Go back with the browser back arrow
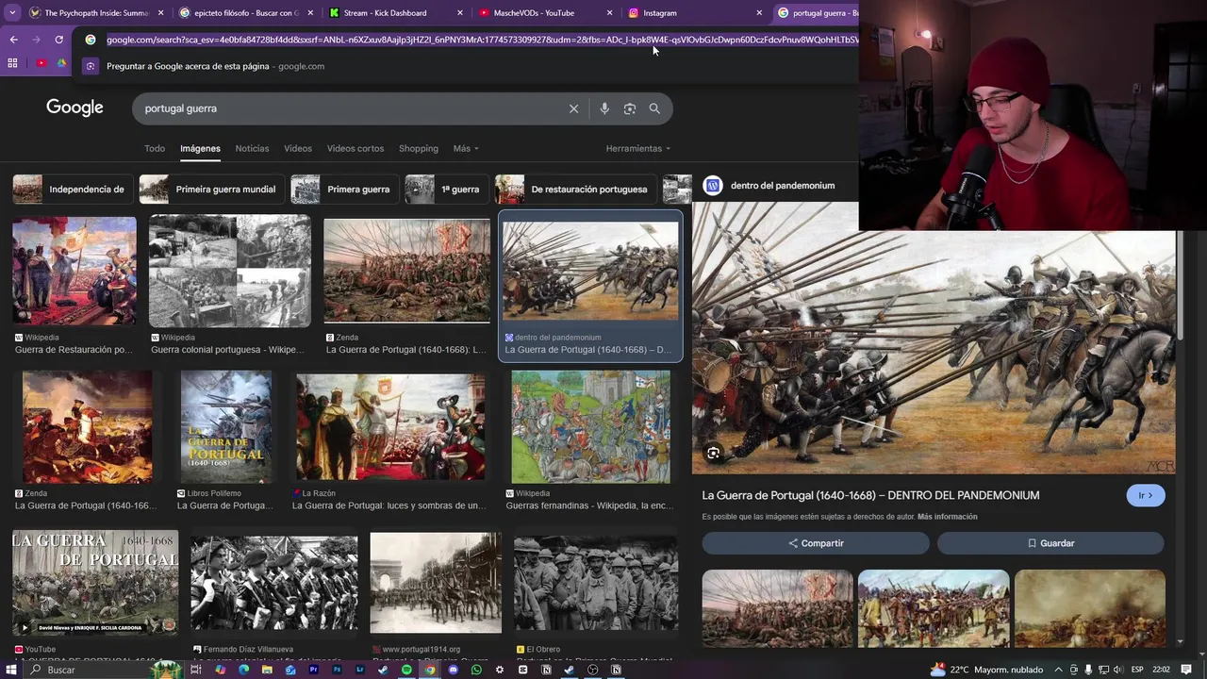The image size is (1207, 679). pos(13,40)
